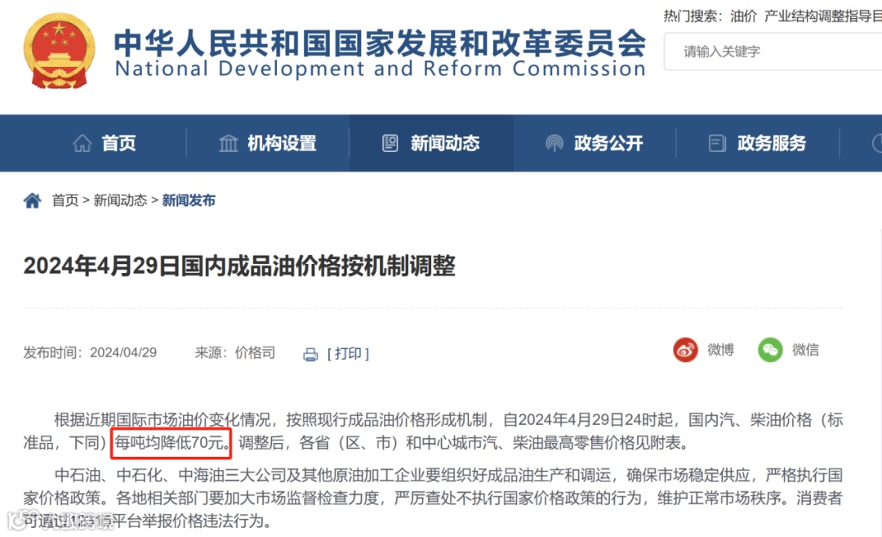Click the home icon in navigation bar
Image resolution: width=882 pixels, height=537 pixels.
(x=82, y=143)
